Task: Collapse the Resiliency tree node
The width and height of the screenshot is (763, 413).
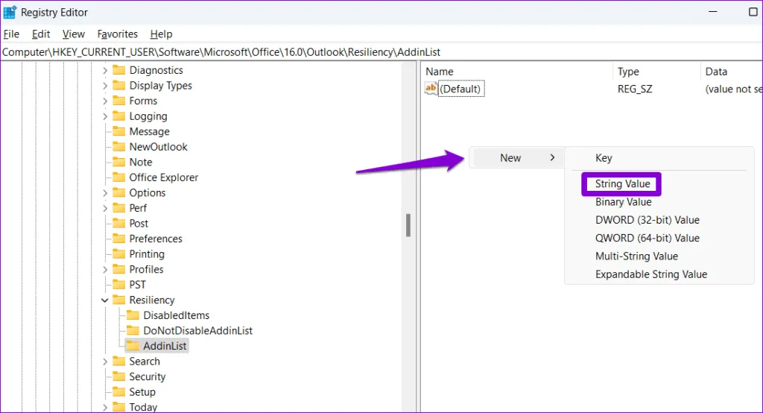Action: point(105,300)
